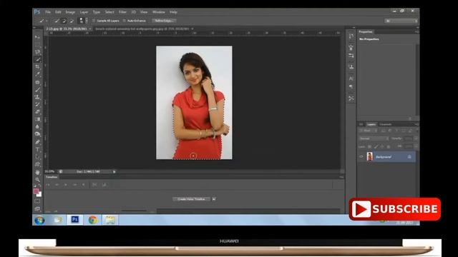Viewport: 458px width, 257px height.
Task: Select the Gradient tool
Action: pyautogui.click(x=37, y=119)
